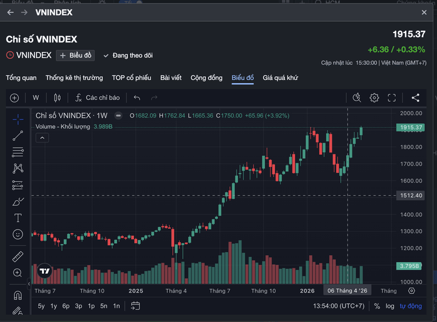
Task: Set chart range to 1p
Action: pyautogui.click(x=91, y=306)
